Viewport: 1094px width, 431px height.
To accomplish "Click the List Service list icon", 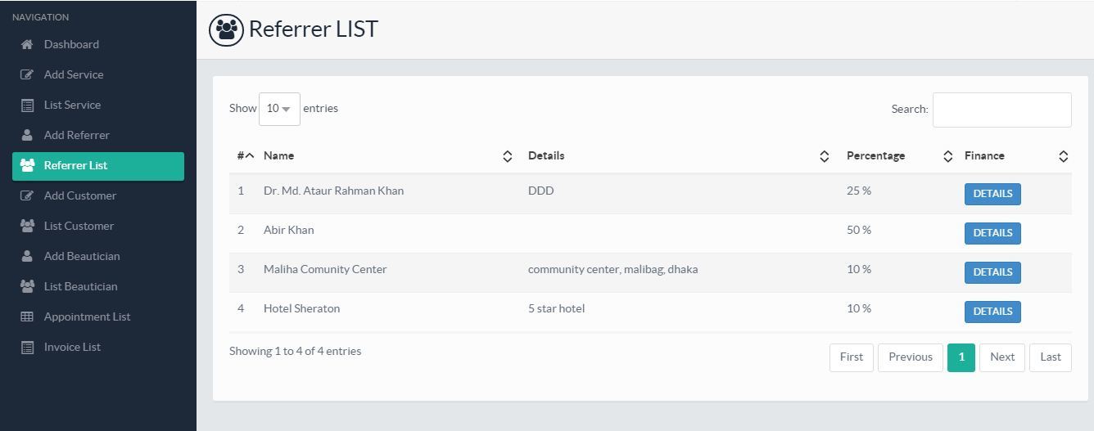I will 27,105.
